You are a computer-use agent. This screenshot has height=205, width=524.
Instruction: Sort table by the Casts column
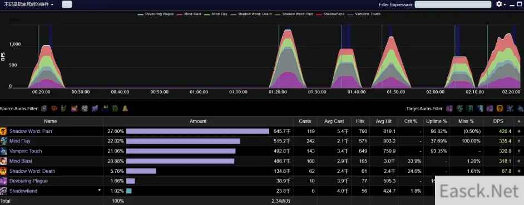(x=305, y=121)
